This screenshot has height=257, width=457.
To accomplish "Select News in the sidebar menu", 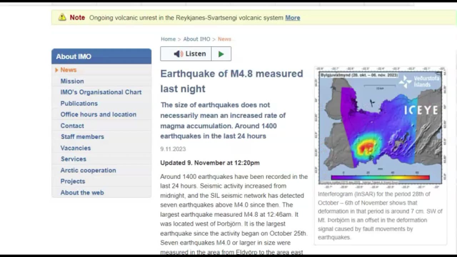I will [x=68, y=70].
